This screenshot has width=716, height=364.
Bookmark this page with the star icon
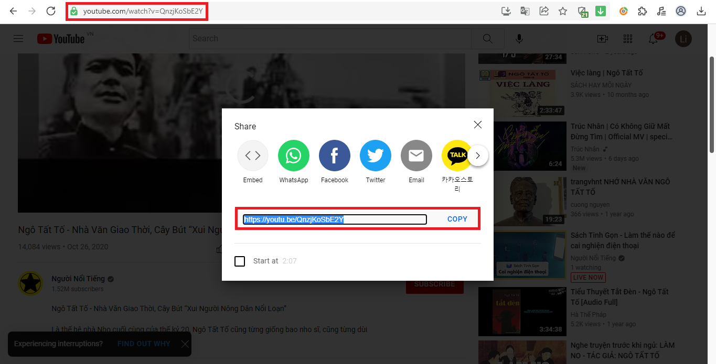pos(563,11)
